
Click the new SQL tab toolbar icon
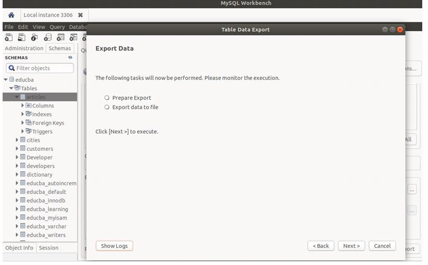coord(9,37)
